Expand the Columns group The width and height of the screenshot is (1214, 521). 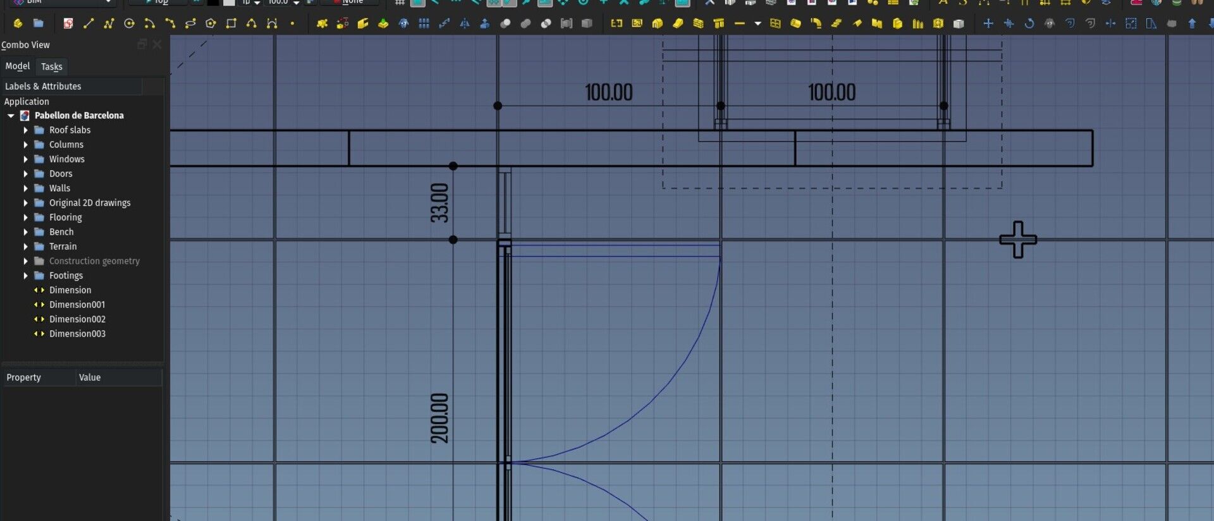(x=25, y=145)
